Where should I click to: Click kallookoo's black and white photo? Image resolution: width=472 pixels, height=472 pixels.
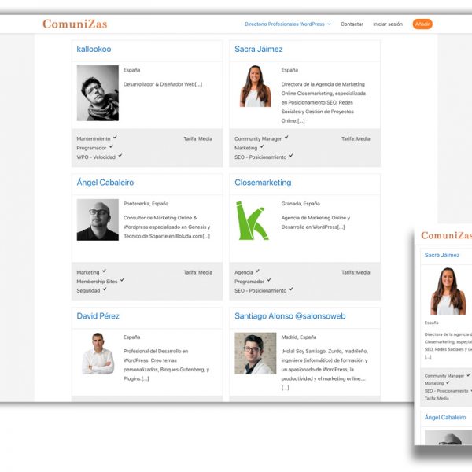98,93
